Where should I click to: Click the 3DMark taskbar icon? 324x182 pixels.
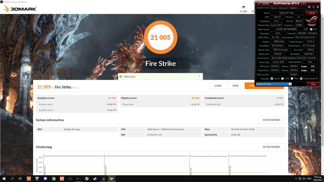pyautogui.click(x=103, y=179)
